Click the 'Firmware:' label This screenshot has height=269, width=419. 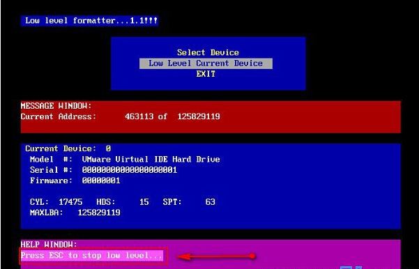[51, 181]
